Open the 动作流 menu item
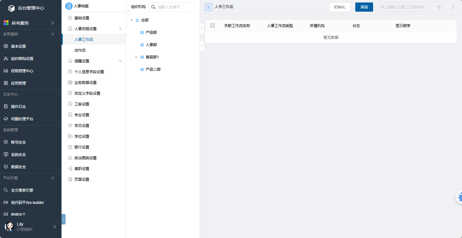The image size is (462, 238). (80, 50)
